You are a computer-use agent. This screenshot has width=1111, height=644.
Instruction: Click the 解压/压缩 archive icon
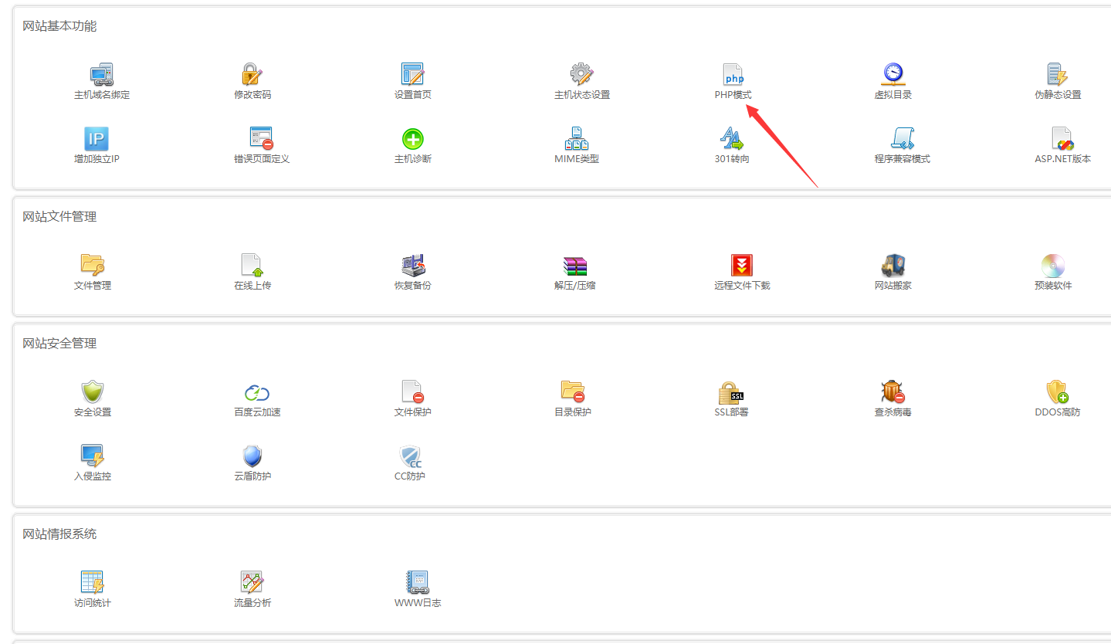click(575, 266)
